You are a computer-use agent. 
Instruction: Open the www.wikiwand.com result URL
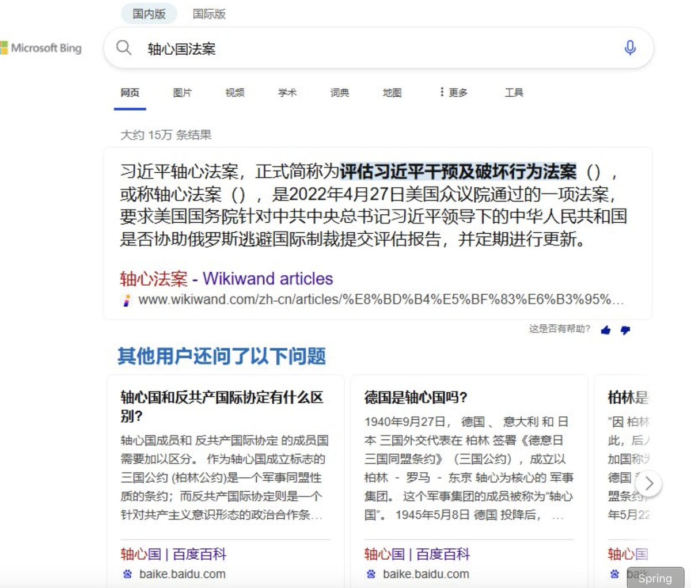pyautogui.click(x=381, y=299)
